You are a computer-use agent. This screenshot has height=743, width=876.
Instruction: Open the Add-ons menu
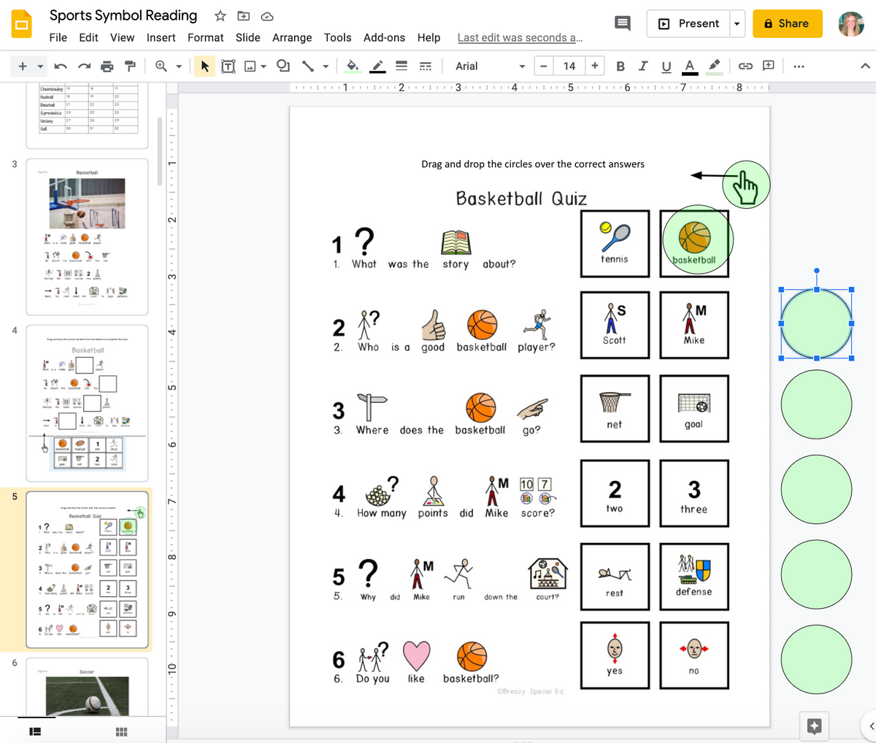coord(384,37)
